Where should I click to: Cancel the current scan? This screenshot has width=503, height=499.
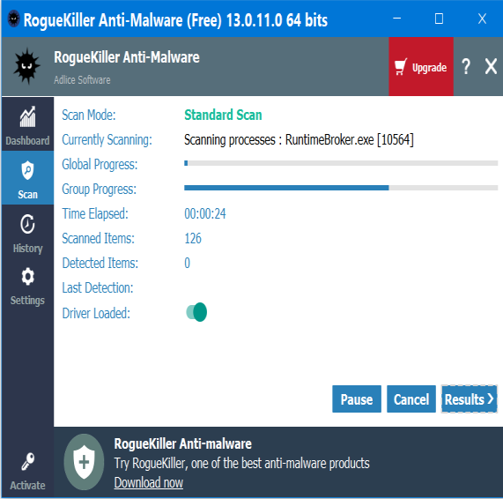[411, 399]
